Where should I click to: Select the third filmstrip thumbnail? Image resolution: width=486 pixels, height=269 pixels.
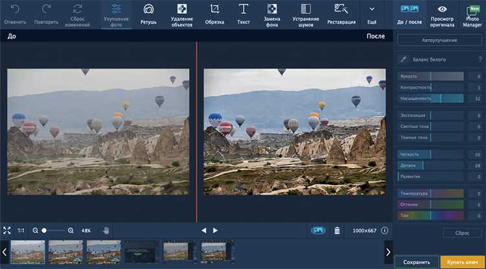point(104,252)
